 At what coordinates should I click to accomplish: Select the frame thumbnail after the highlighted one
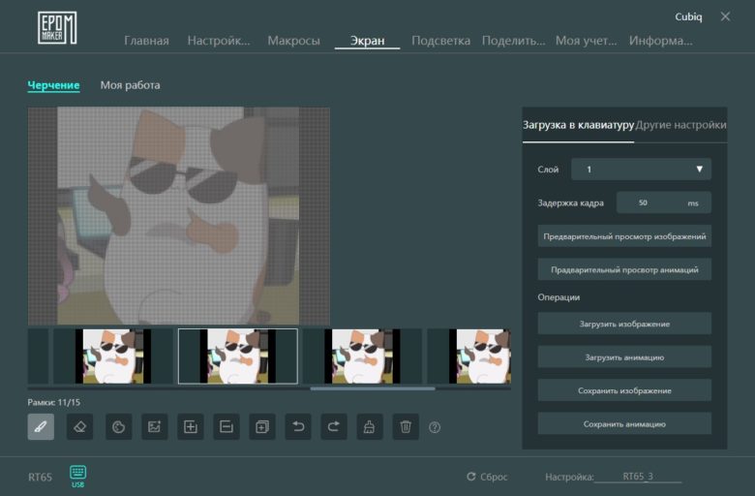pyautogui.click(x=362, y=356)
